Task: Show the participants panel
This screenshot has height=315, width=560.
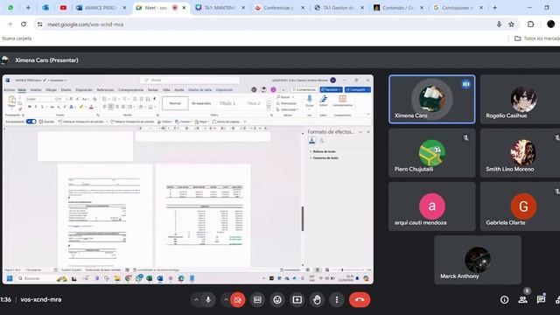Action: [x=523, y=300]
